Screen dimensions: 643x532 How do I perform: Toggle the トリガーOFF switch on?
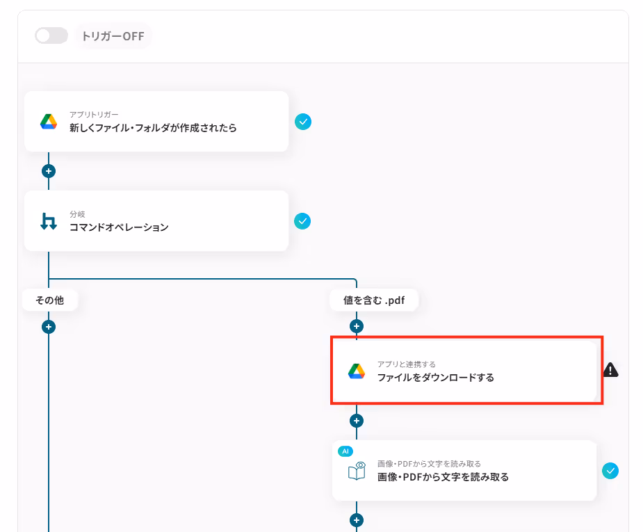(51, 35)
